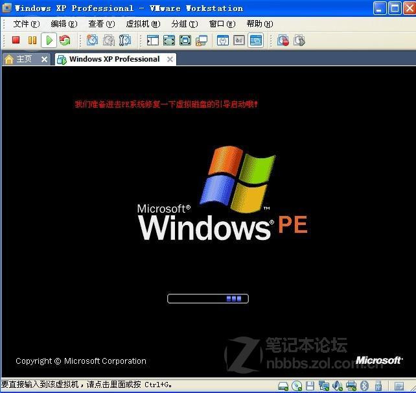Toggle the sidebar panel view
Image resolution: width=416 pixels, height=393 pixels.
click(x=153, y=40)
